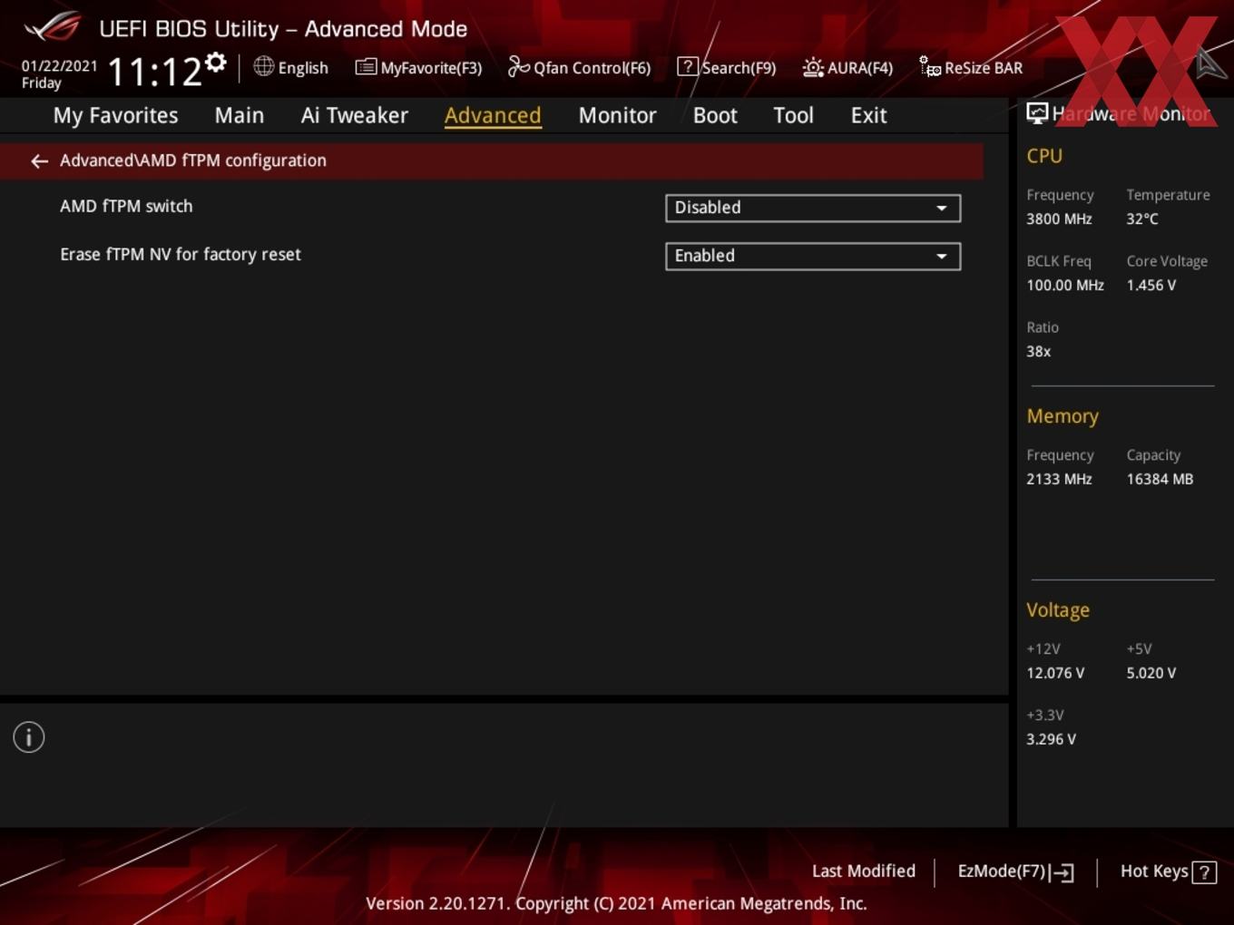Click the Memory section heading
This screenshot has width=1234, height=925.
1063,416
